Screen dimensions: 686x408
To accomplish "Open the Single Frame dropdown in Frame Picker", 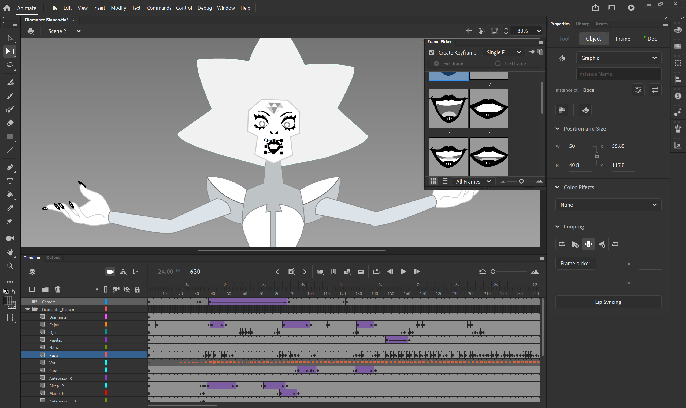I will [x=503, y=52].
